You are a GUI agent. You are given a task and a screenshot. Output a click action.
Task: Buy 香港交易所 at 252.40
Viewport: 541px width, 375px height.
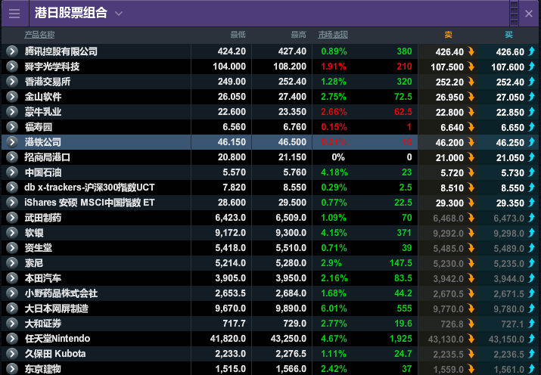click(x=508, y=82)
